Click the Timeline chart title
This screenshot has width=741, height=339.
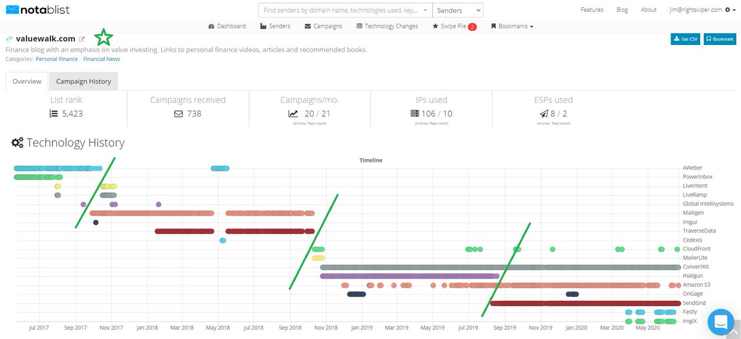click(371, 160)
